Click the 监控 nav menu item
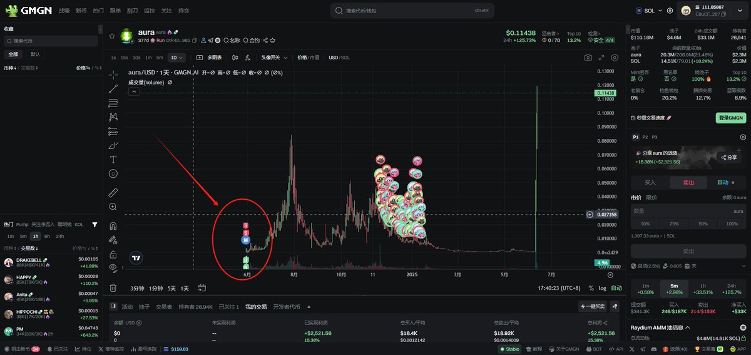This screenshot has width=751, height=355. tap(149, 11)
